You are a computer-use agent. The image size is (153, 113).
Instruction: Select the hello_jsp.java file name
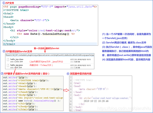click(x=16, y=65)
